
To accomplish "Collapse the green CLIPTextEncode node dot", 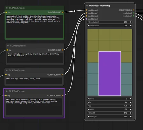I will pos(7,8).
